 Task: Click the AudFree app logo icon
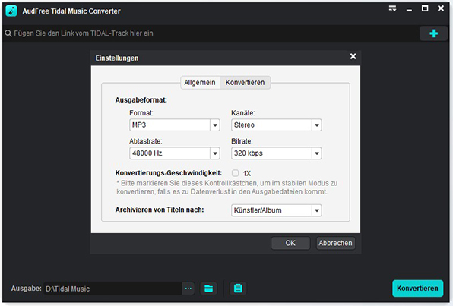(x=11, y=11)
